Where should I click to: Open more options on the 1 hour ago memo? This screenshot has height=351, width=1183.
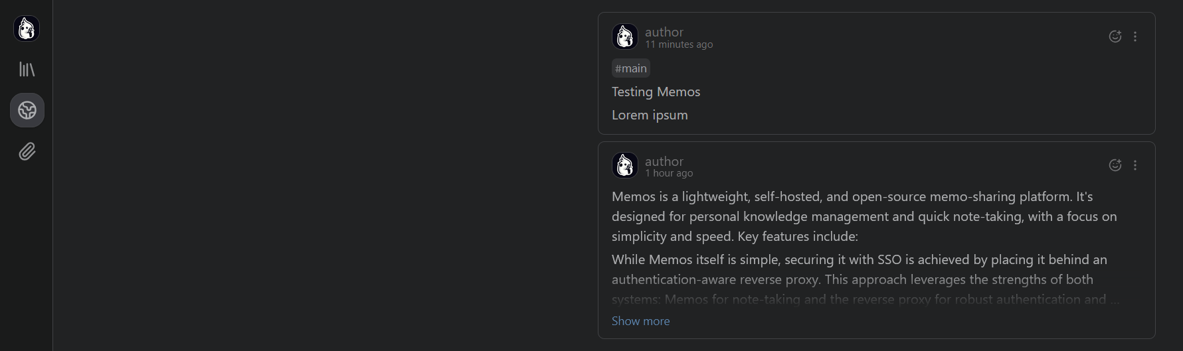[1135, 165]
